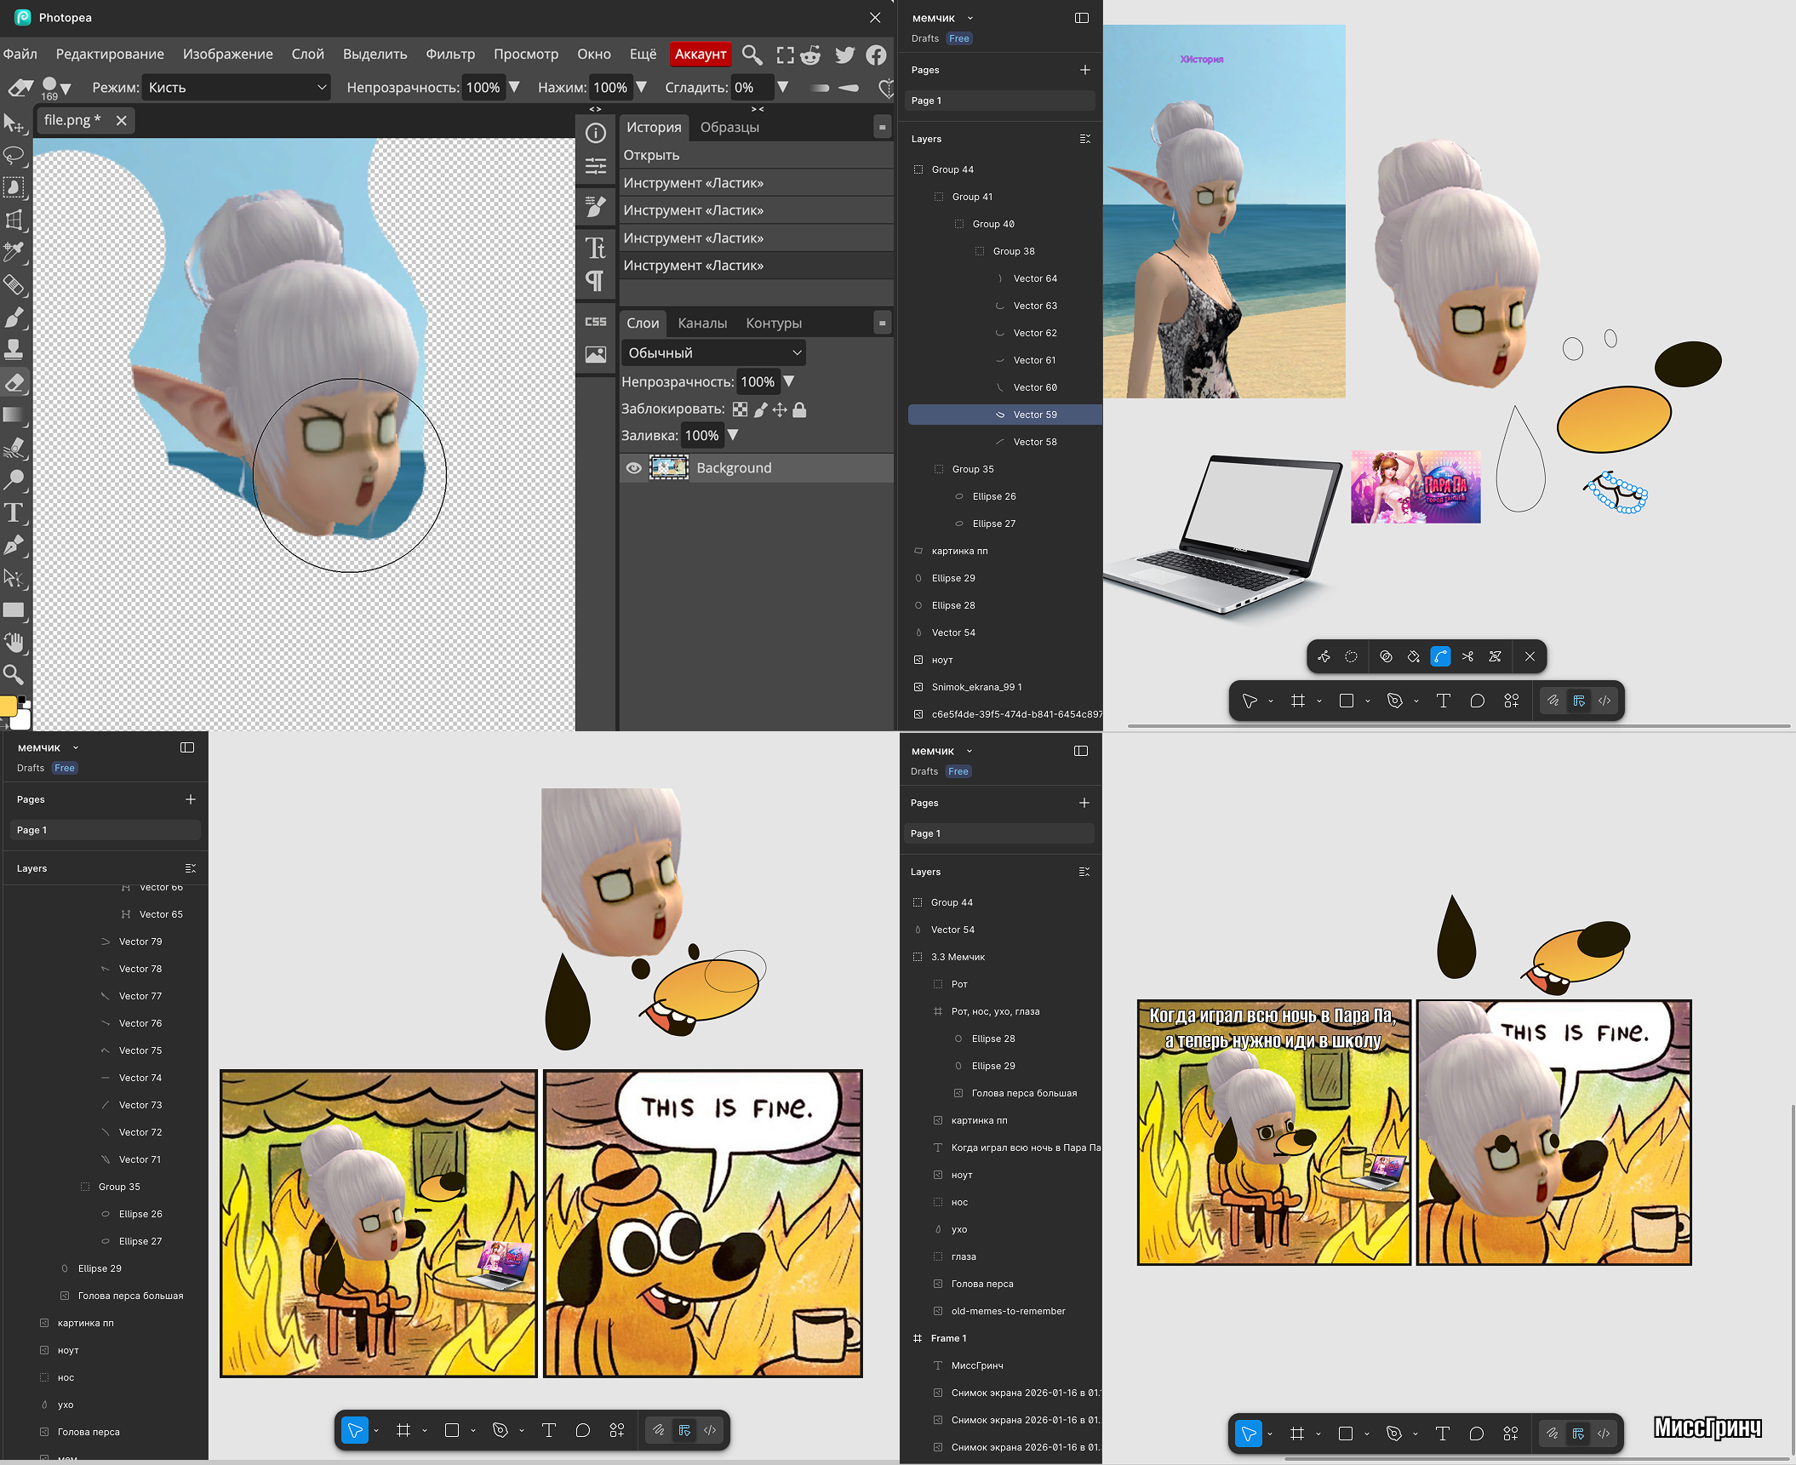The image size is (1796, 1465).
Task: Click the yellow foreground color swatch
Action: (8, 706)
